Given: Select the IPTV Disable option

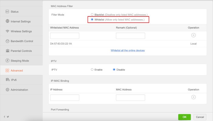Looking at the screenshot, I should (x=114, y=69).
